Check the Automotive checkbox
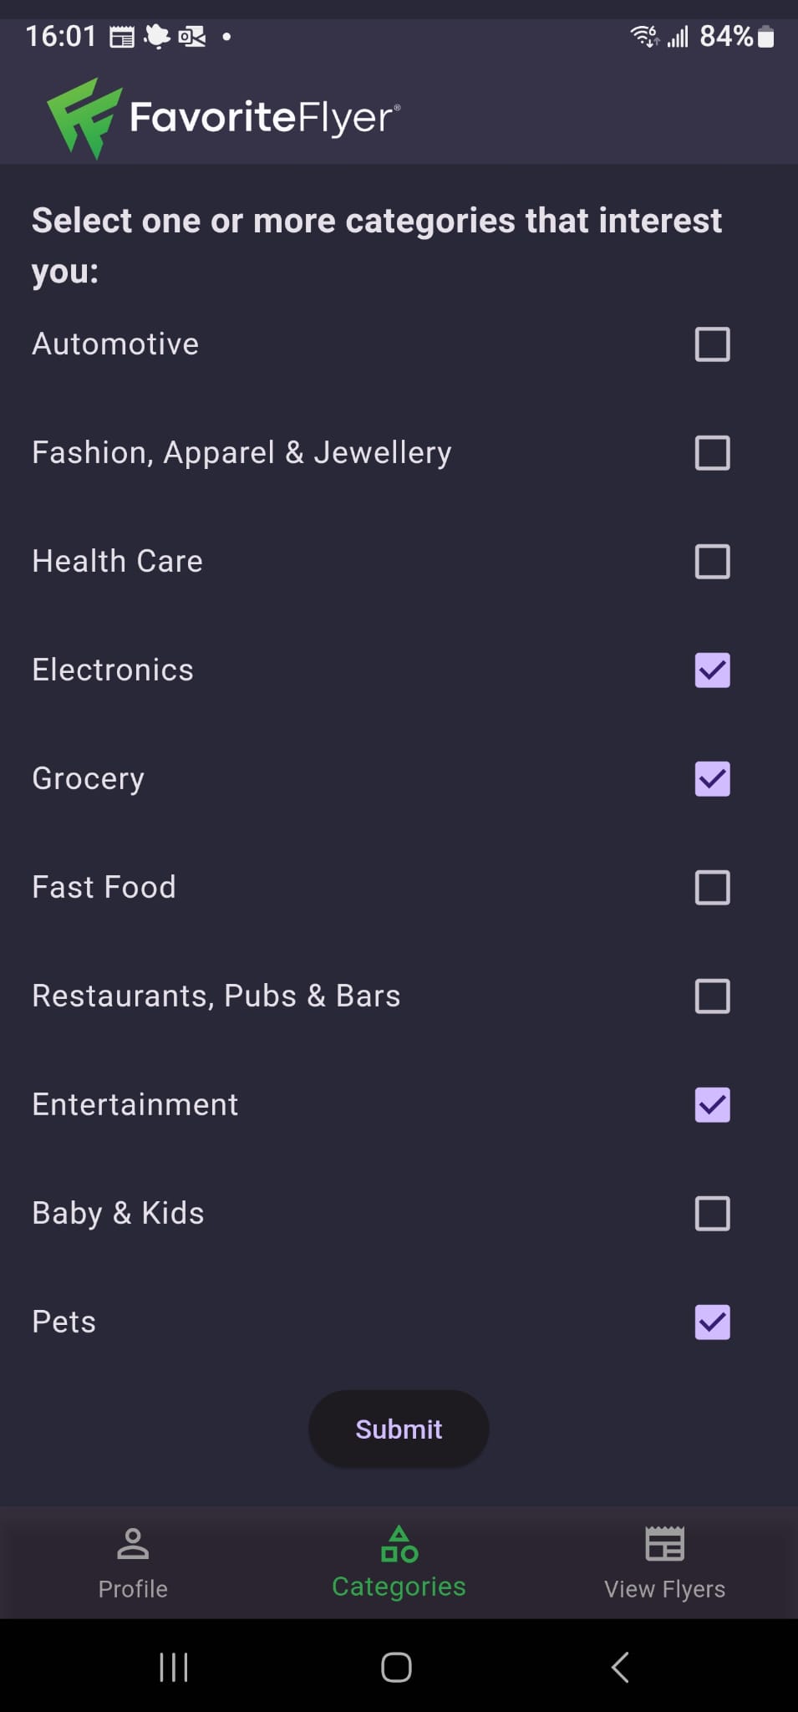798x1712 pixels. 712,344
